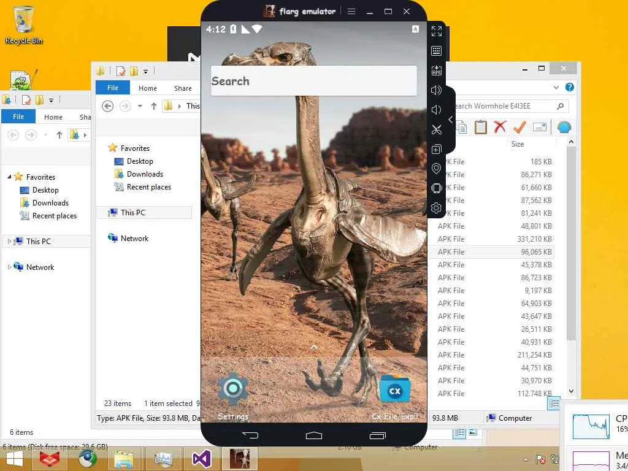
Task: Toggle emulator fullscreen mode icon
Action: point(436,31)
